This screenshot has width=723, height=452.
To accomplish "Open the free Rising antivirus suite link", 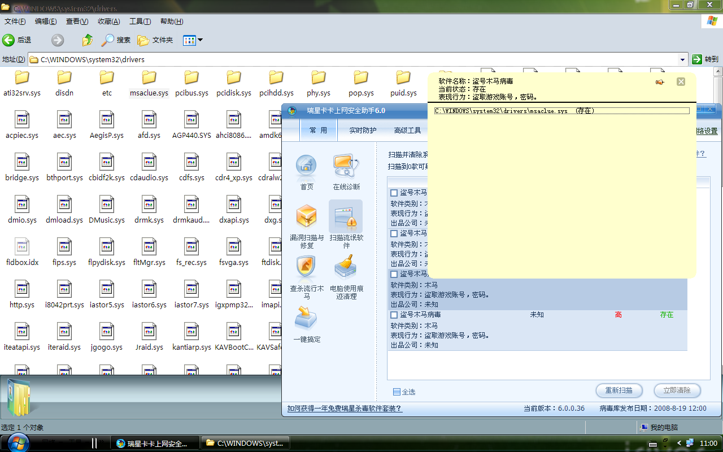I will pyautogui.click(x=345, y=408).
